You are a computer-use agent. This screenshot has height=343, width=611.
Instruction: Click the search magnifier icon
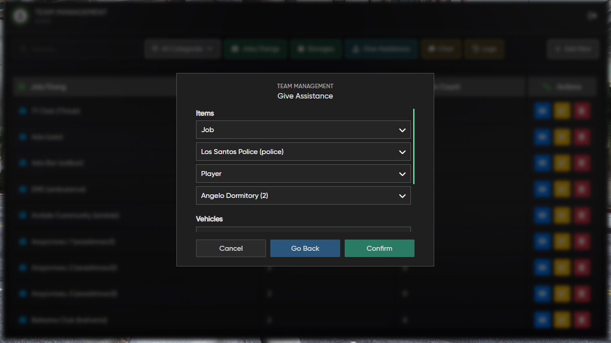23,49
